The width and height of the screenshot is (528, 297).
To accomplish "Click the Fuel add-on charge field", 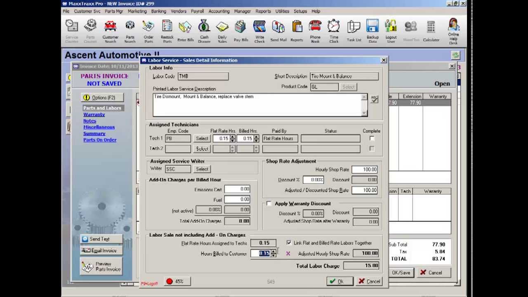I will click(x=237, y=200).
